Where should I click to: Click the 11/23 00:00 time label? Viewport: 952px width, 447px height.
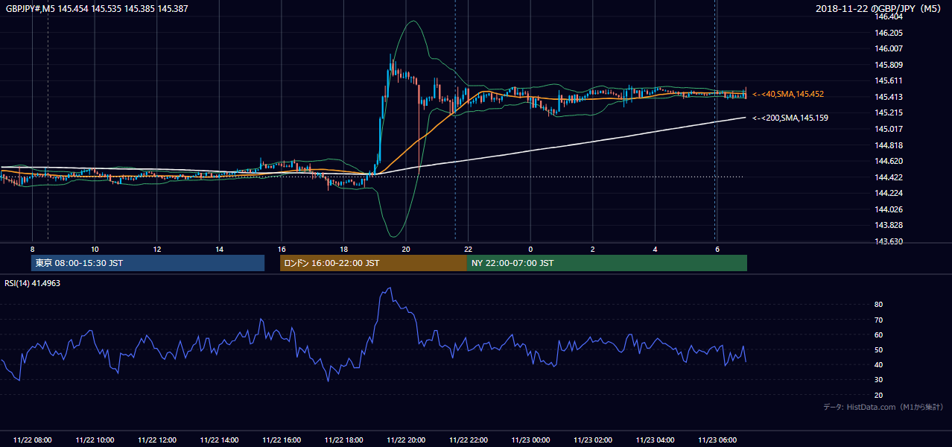click(530, 440)
